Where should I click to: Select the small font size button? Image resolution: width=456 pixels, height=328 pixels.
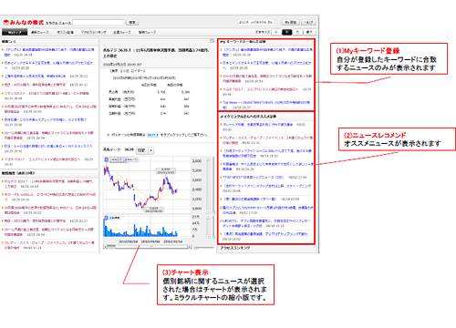point(276,32)
